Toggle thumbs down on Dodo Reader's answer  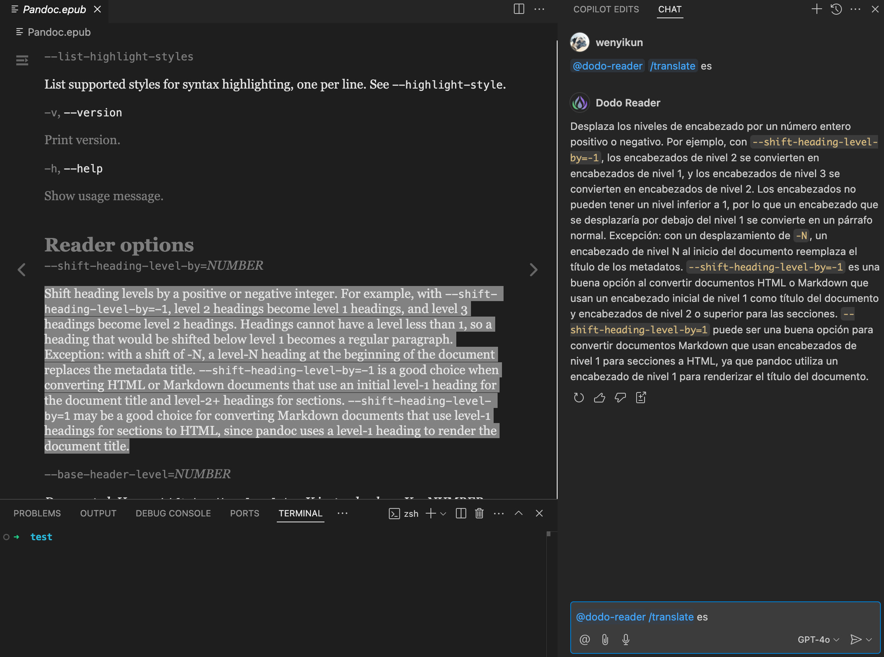(x=620, y=397)
